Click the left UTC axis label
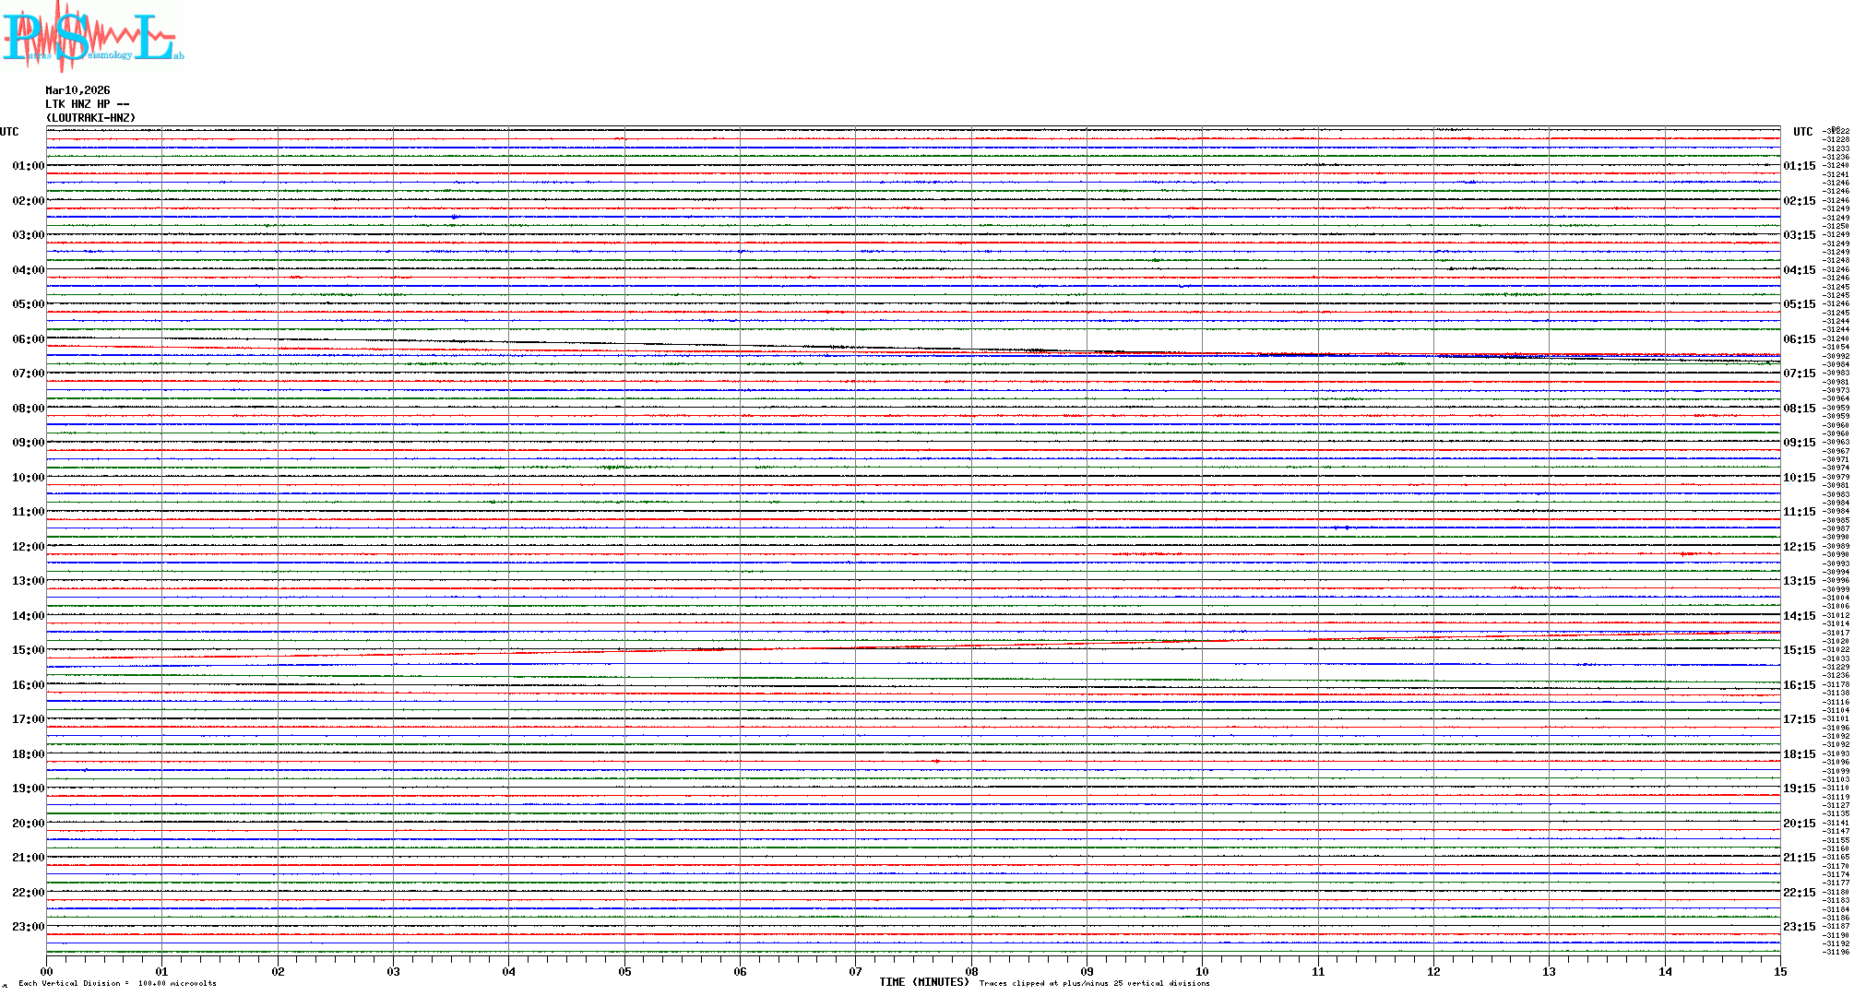1854x996 pixels. coord(9,132)
